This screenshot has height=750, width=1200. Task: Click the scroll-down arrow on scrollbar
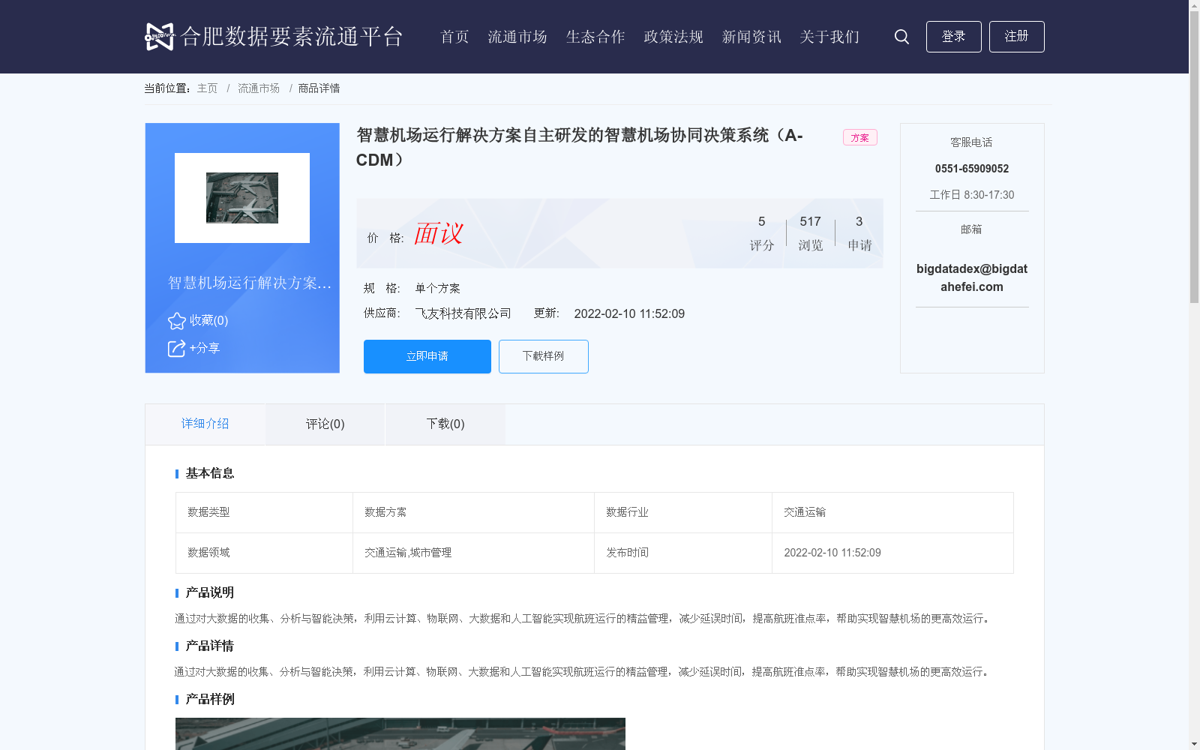(1194, 744)
